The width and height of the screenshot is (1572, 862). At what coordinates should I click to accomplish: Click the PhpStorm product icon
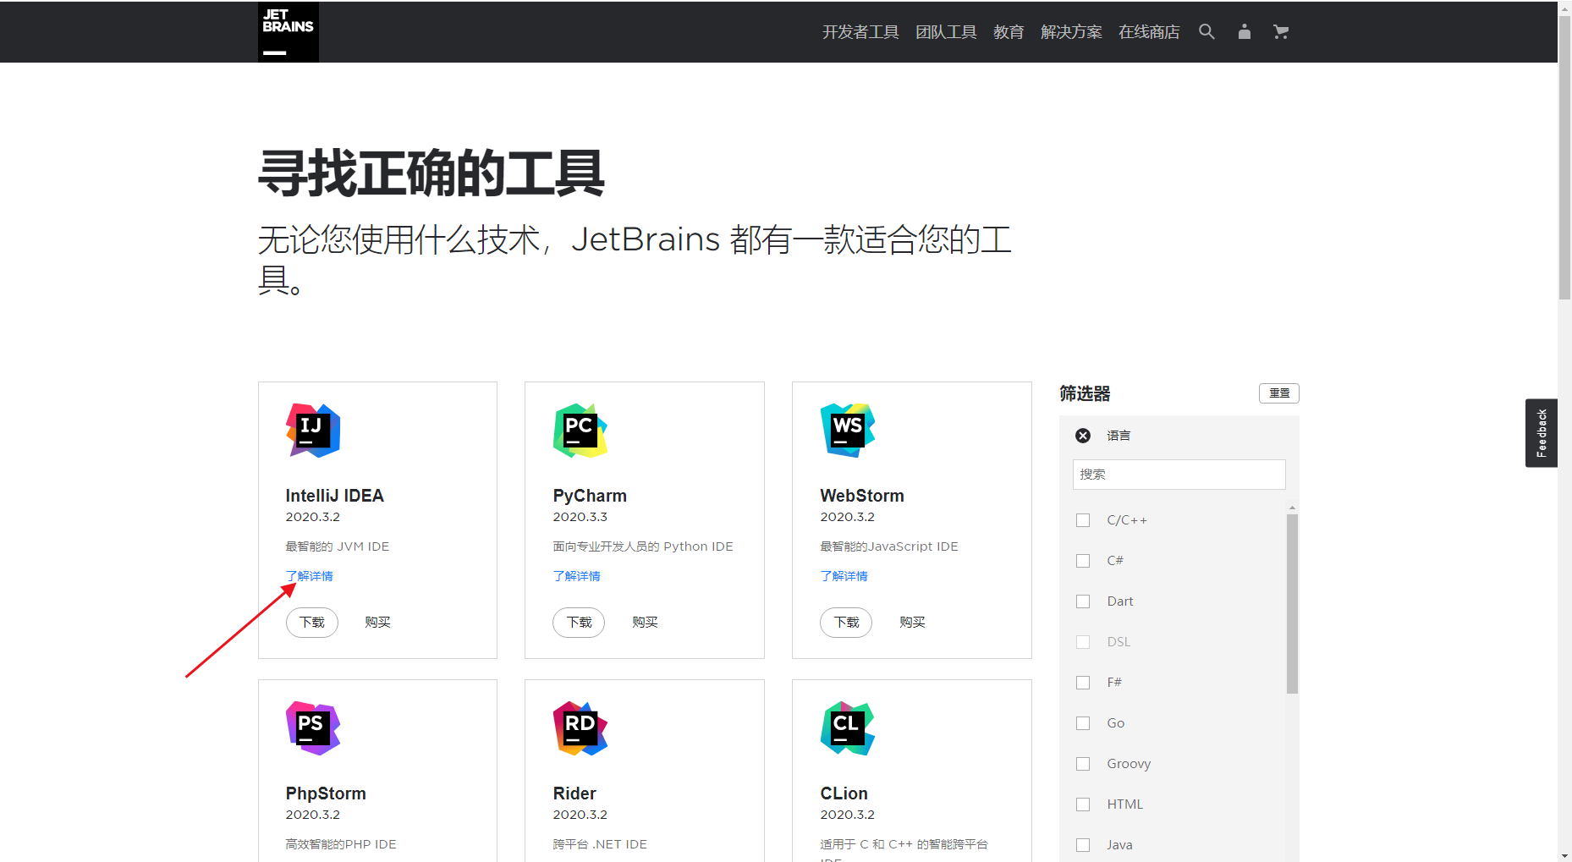313,728
